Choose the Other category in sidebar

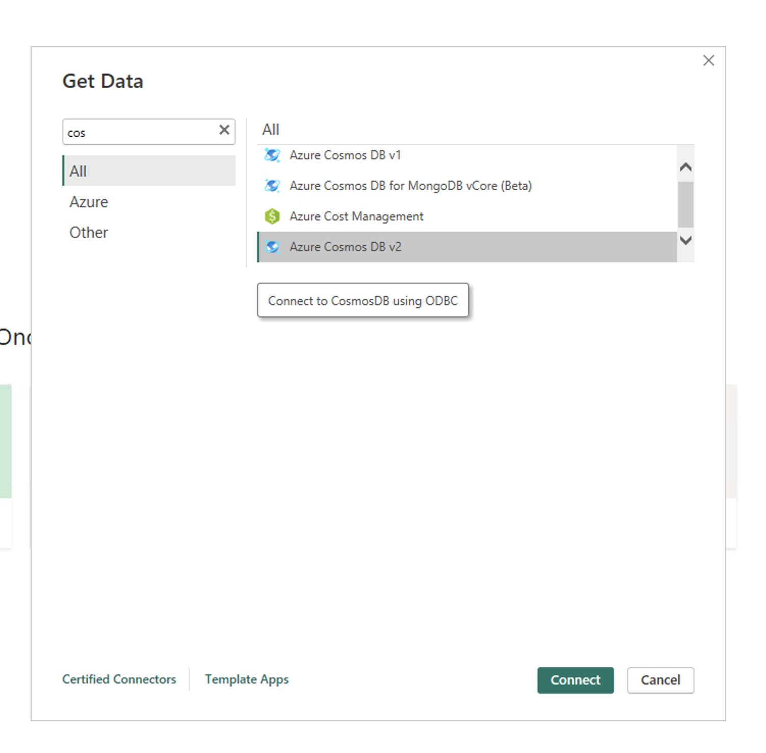click(149, 233)
